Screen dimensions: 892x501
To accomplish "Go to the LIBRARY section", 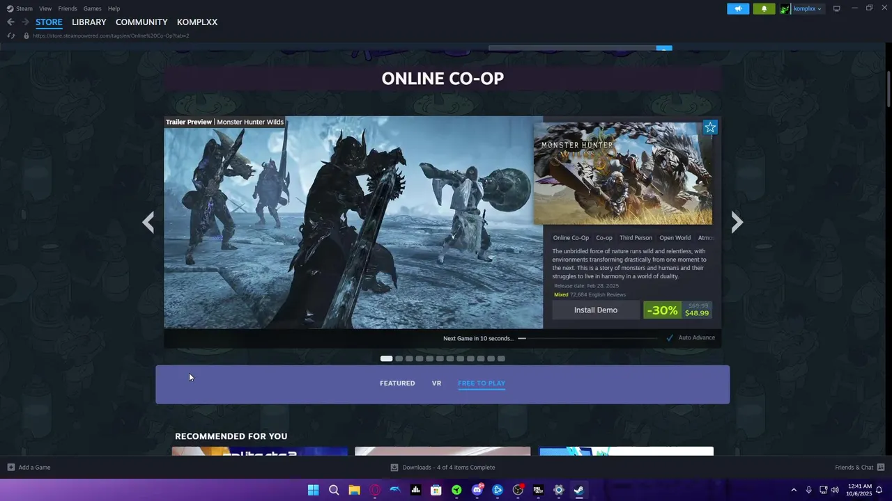I will (89, 22).
